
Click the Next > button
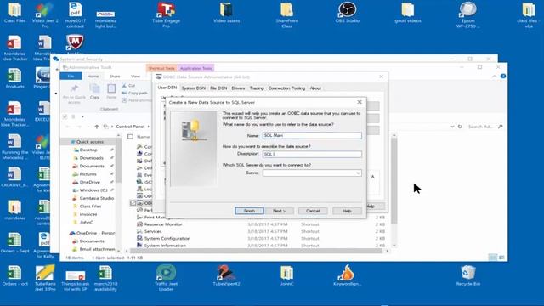tap(280, 211)
